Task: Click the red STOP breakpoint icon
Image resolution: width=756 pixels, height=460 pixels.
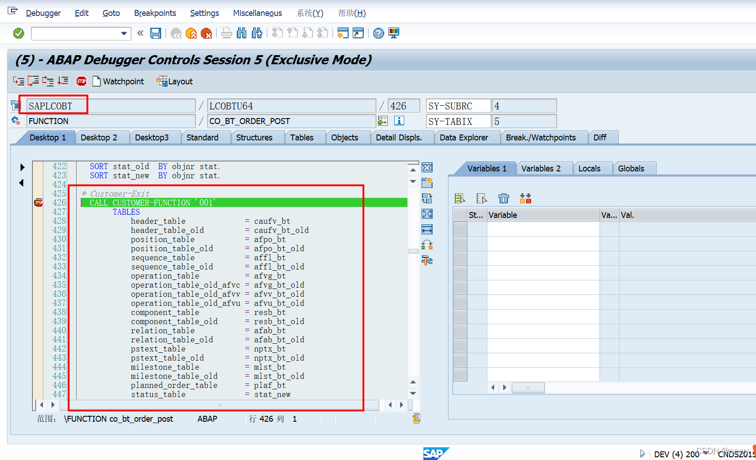Action: tap(81, 81)
